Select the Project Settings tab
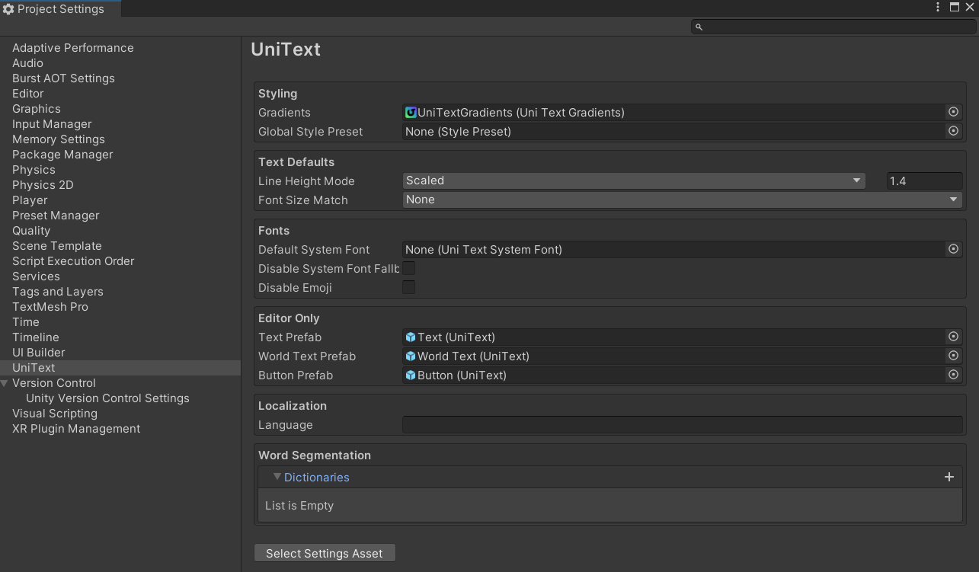This screenshot has width=979, height=572. tap(60, 9)
